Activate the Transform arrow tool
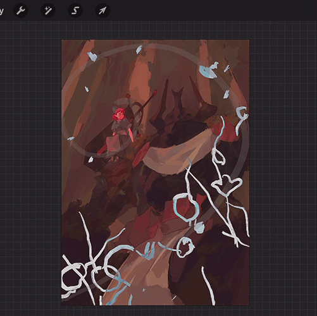This screenshot has height=316, width=317. [103, 10]
